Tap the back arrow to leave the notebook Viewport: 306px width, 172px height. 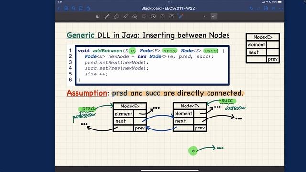[x=59, y=8]
